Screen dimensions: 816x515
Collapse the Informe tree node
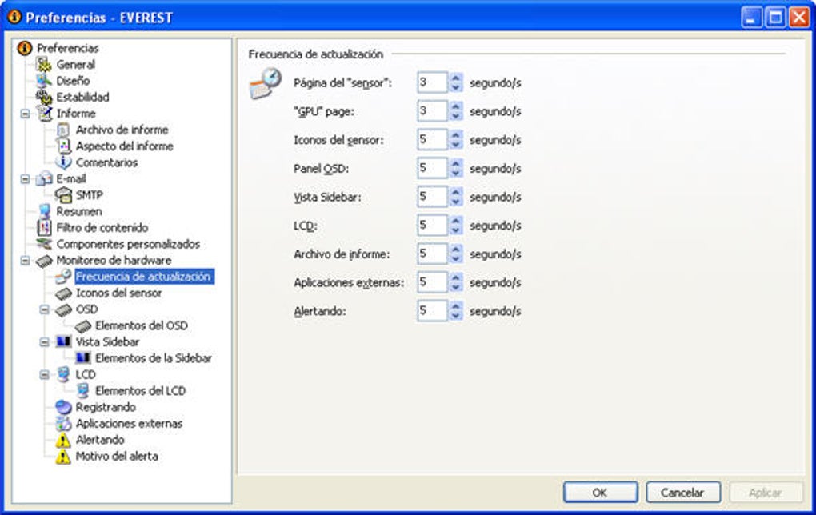point(25,114)
